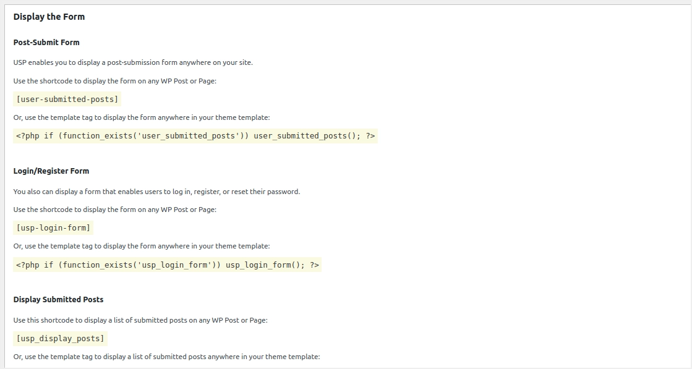Screen dimensions: 692x369
Task: Click the shortcode instruction under Login/Register Form
Action: [x=115, y=210]
